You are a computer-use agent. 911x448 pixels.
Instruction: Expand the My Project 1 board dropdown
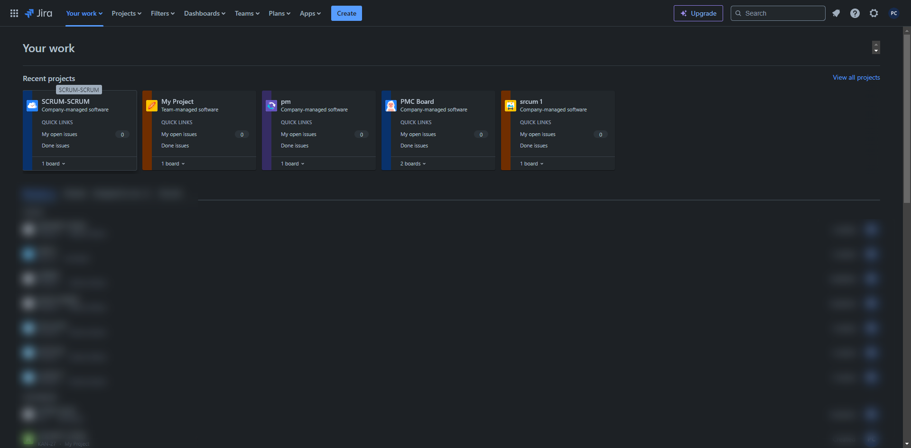173,164
